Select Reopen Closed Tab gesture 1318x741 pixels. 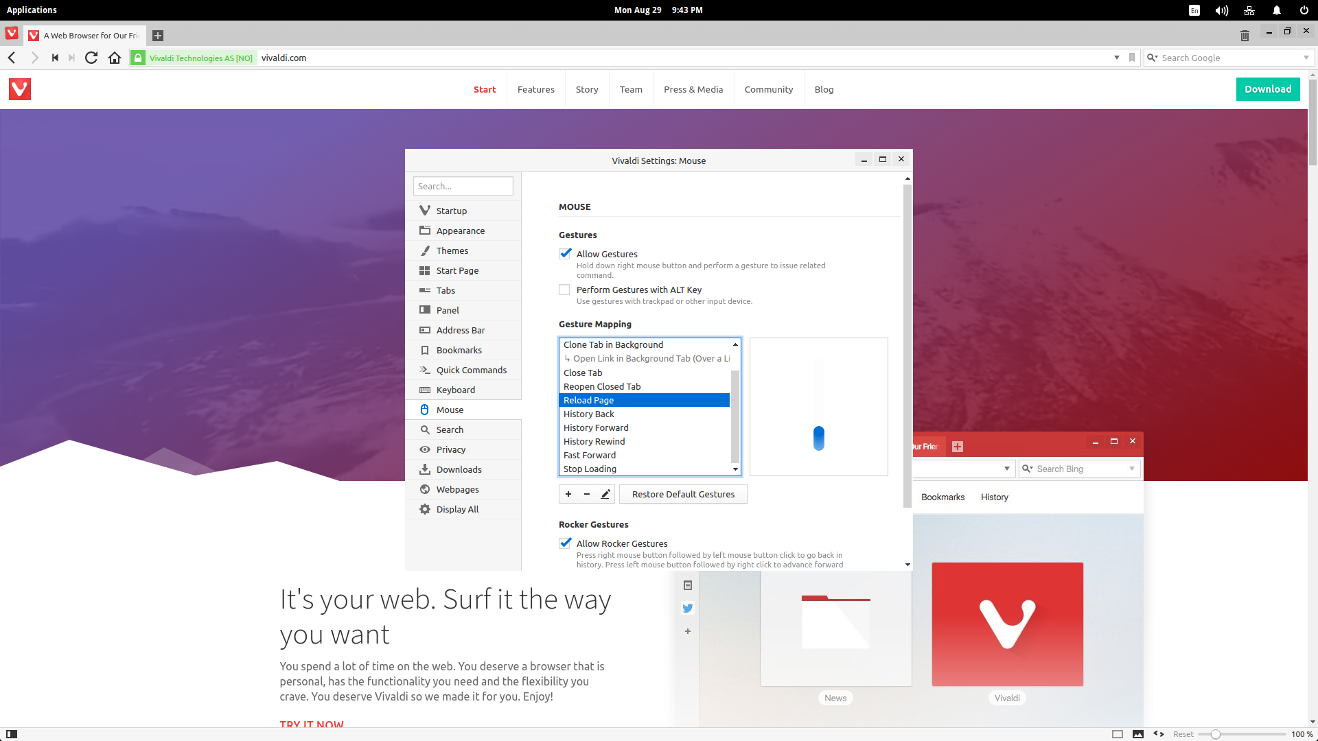[x=645, y=386]
